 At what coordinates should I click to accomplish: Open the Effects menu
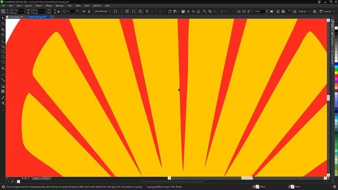pos(49,6)
